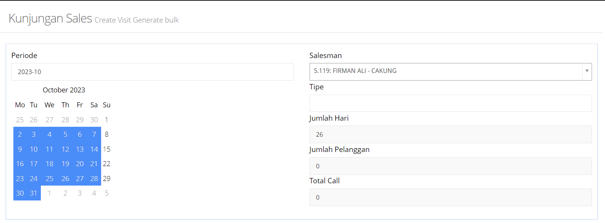
Task: Click the Total Call field
Action: click(450, 197)
